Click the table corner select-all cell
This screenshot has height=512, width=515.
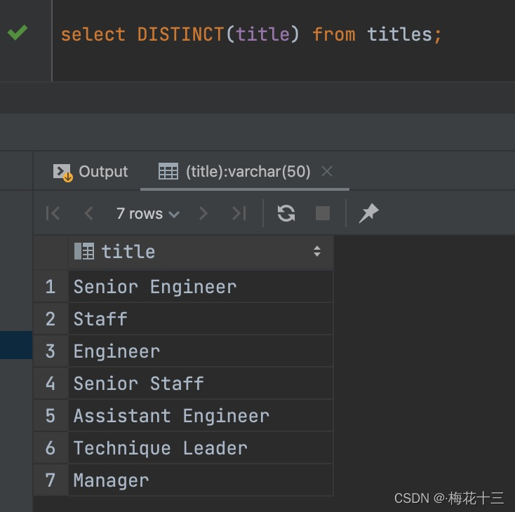[x=51, y=251]
